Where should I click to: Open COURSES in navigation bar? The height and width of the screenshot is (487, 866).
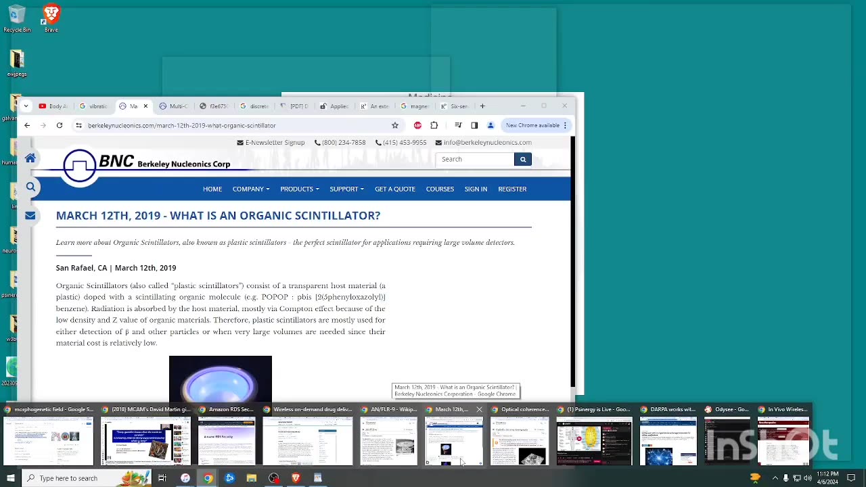[440, 189]
